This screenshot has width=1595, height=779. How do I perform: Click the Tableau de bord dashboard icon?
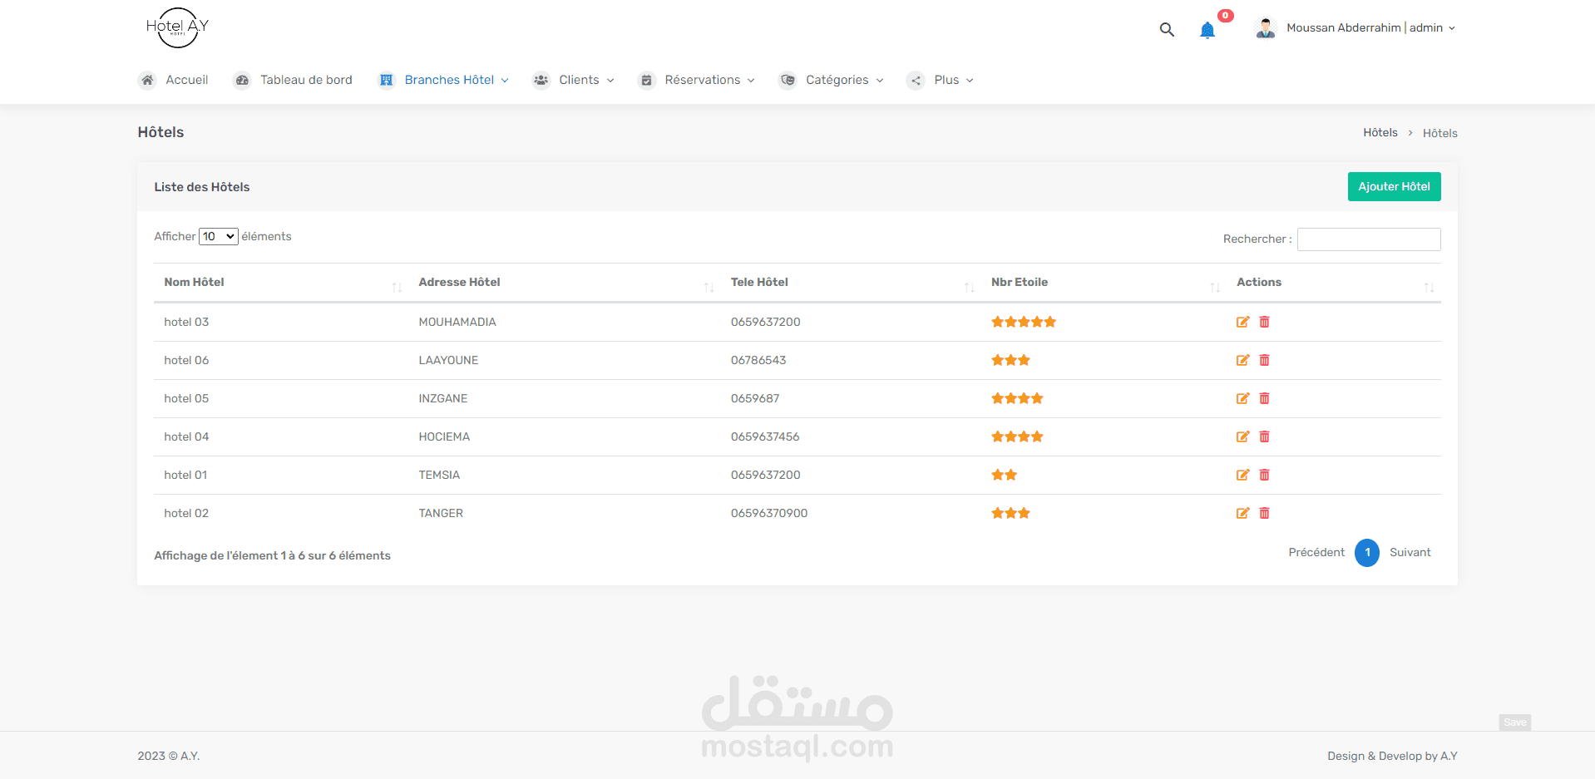click(x=242, y=81)
